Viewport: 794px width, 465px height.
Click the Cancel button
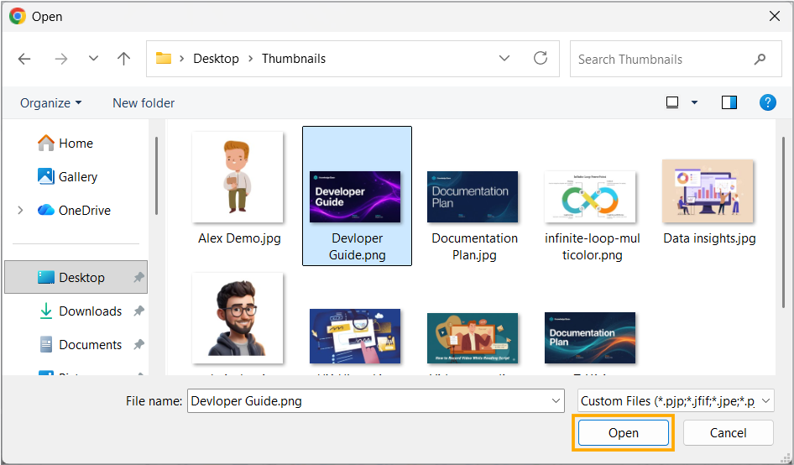729,433
